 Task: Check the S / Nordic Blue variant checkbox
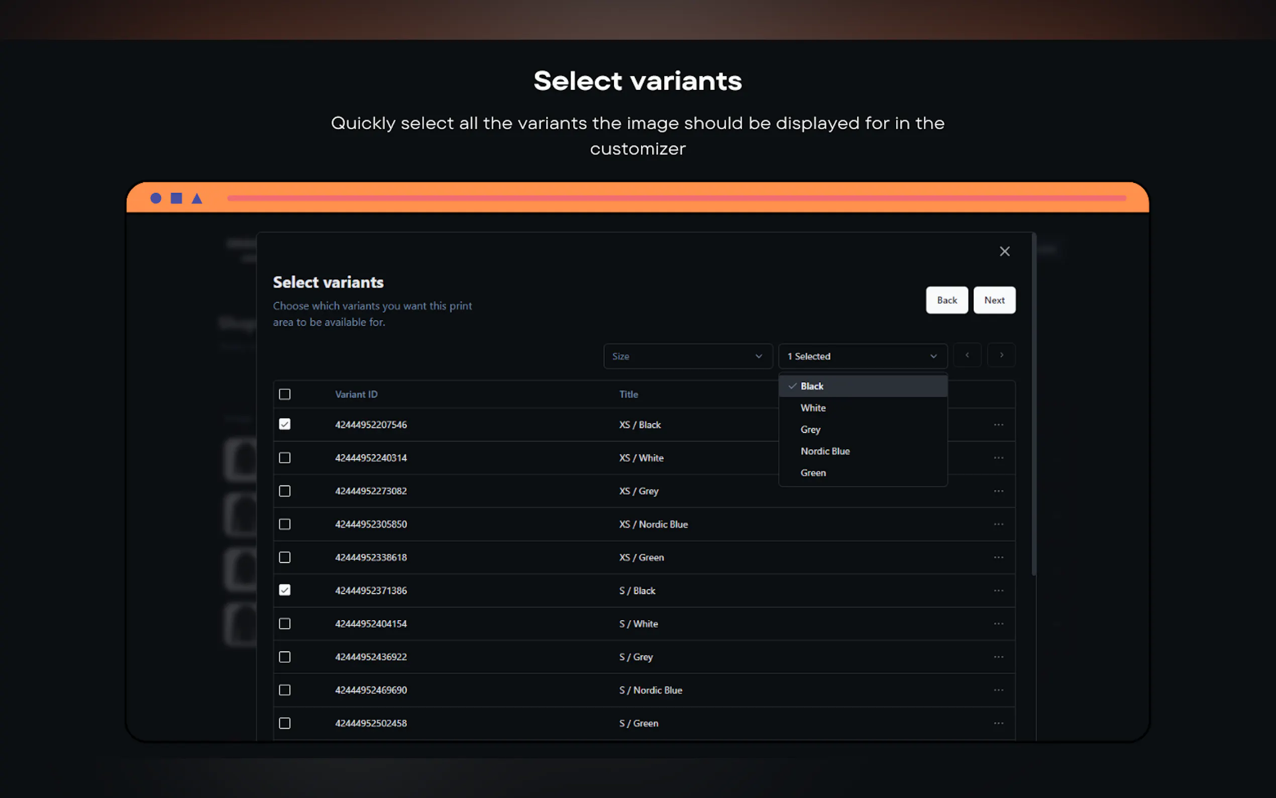pyautogui.click(x=285, y=690)
